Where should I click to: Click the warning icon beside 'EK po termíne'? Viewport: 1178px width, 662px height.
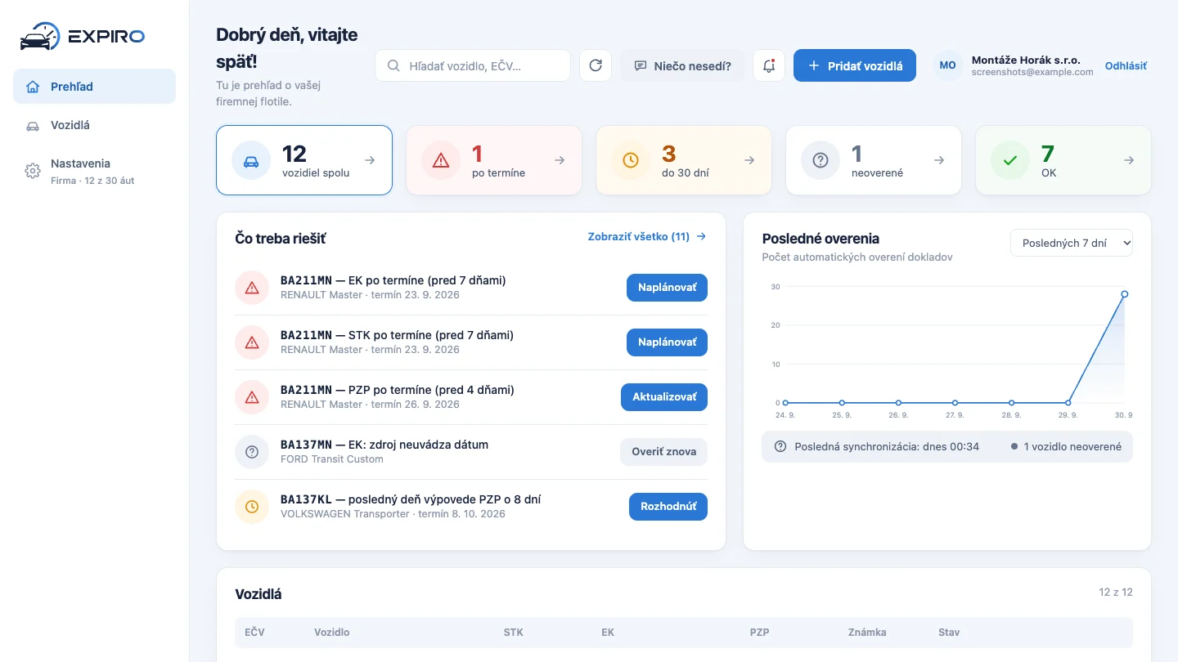(252, 288)
